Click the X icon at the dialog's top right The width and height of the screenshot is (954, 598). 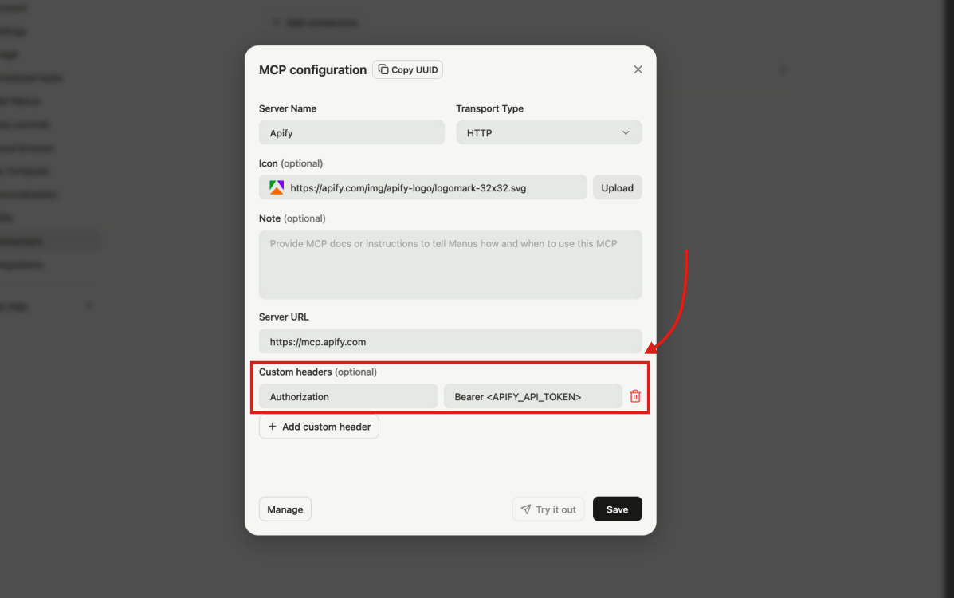tap(638, 69)
